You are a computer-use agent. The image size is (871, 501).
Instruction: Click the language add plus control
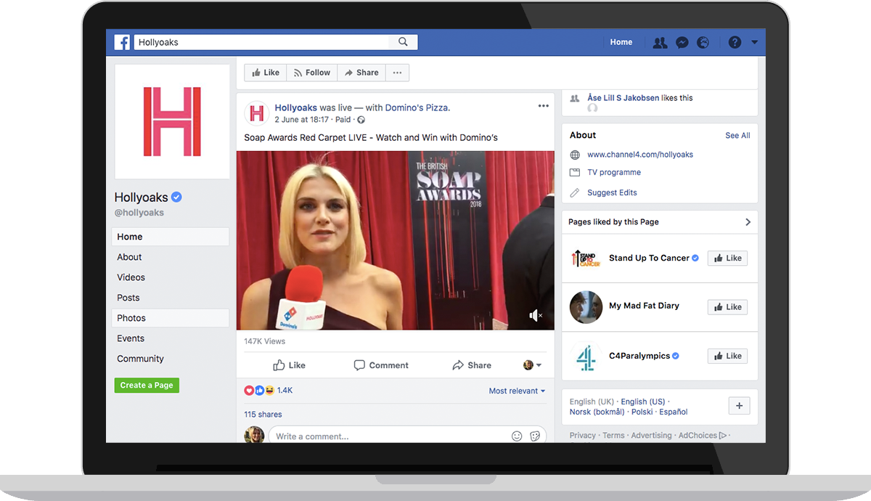click(739, 406)
